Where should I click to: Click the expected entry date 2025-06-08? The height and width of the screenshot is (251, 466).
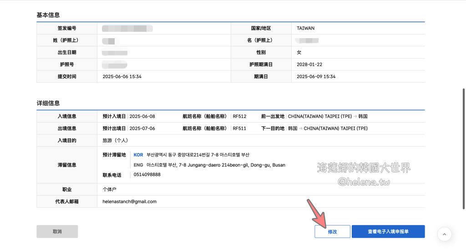142,116
